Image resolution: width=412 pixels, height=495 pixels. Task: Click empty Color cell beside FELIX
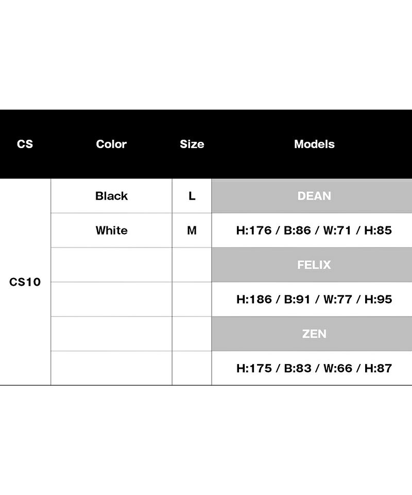(x=111, y=265)
